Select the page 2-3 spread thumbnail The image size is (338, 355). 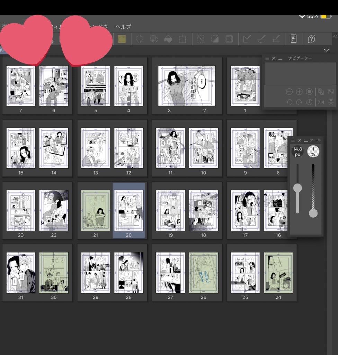click(187, 86)
